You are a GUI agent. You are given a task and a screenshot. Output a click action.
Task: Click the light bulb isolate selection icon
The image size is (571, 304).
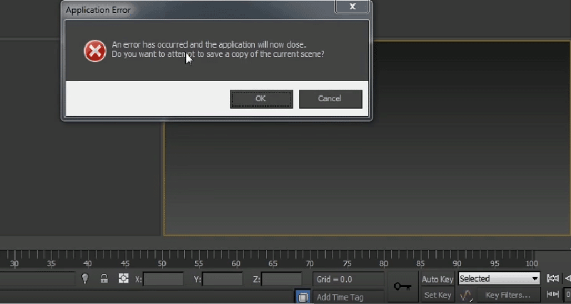point(85,279)
